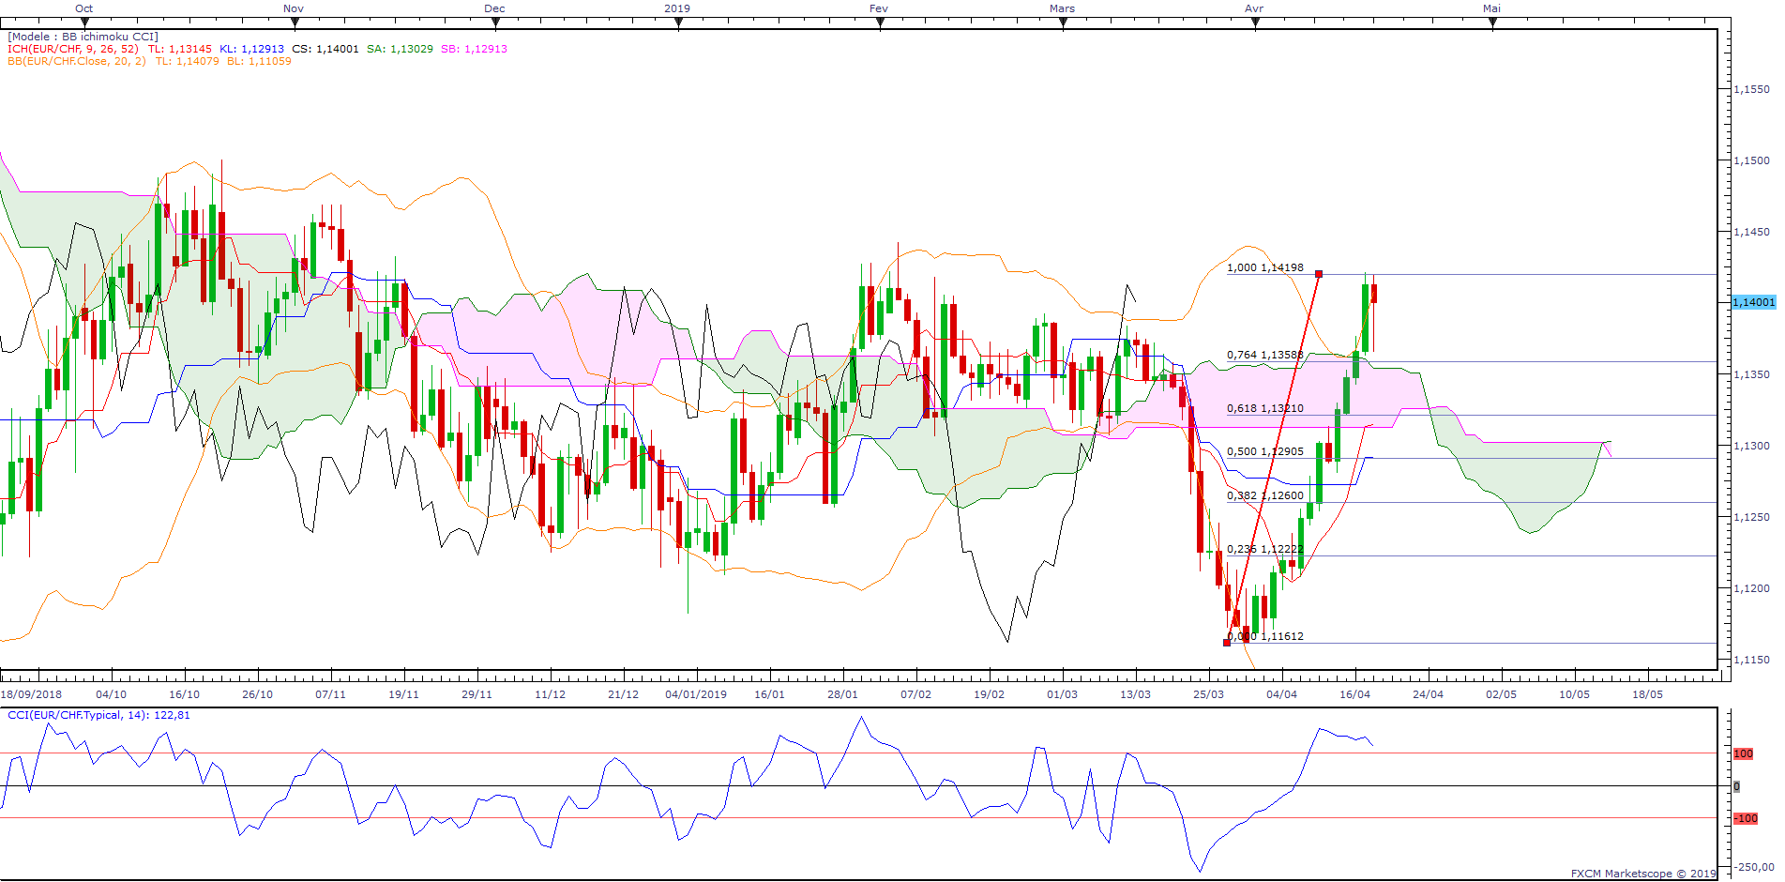1785x882 pixels.
Task: Select the 2019 year marker
Action: pos(677,8)
